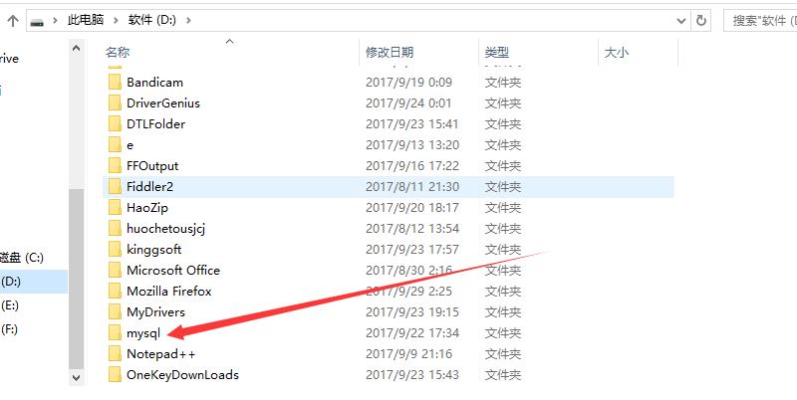Sort files by 大小 column

click(617, 52)
